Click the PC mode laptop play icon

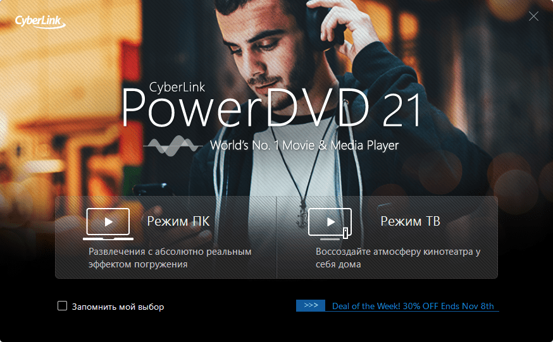(108, 224)
